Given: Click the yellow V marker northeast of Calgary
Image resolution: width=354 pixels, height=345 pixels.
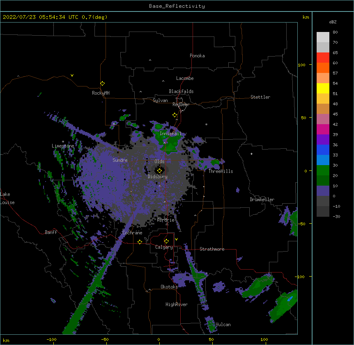Looking at the screenshot, I should point(176,239).
